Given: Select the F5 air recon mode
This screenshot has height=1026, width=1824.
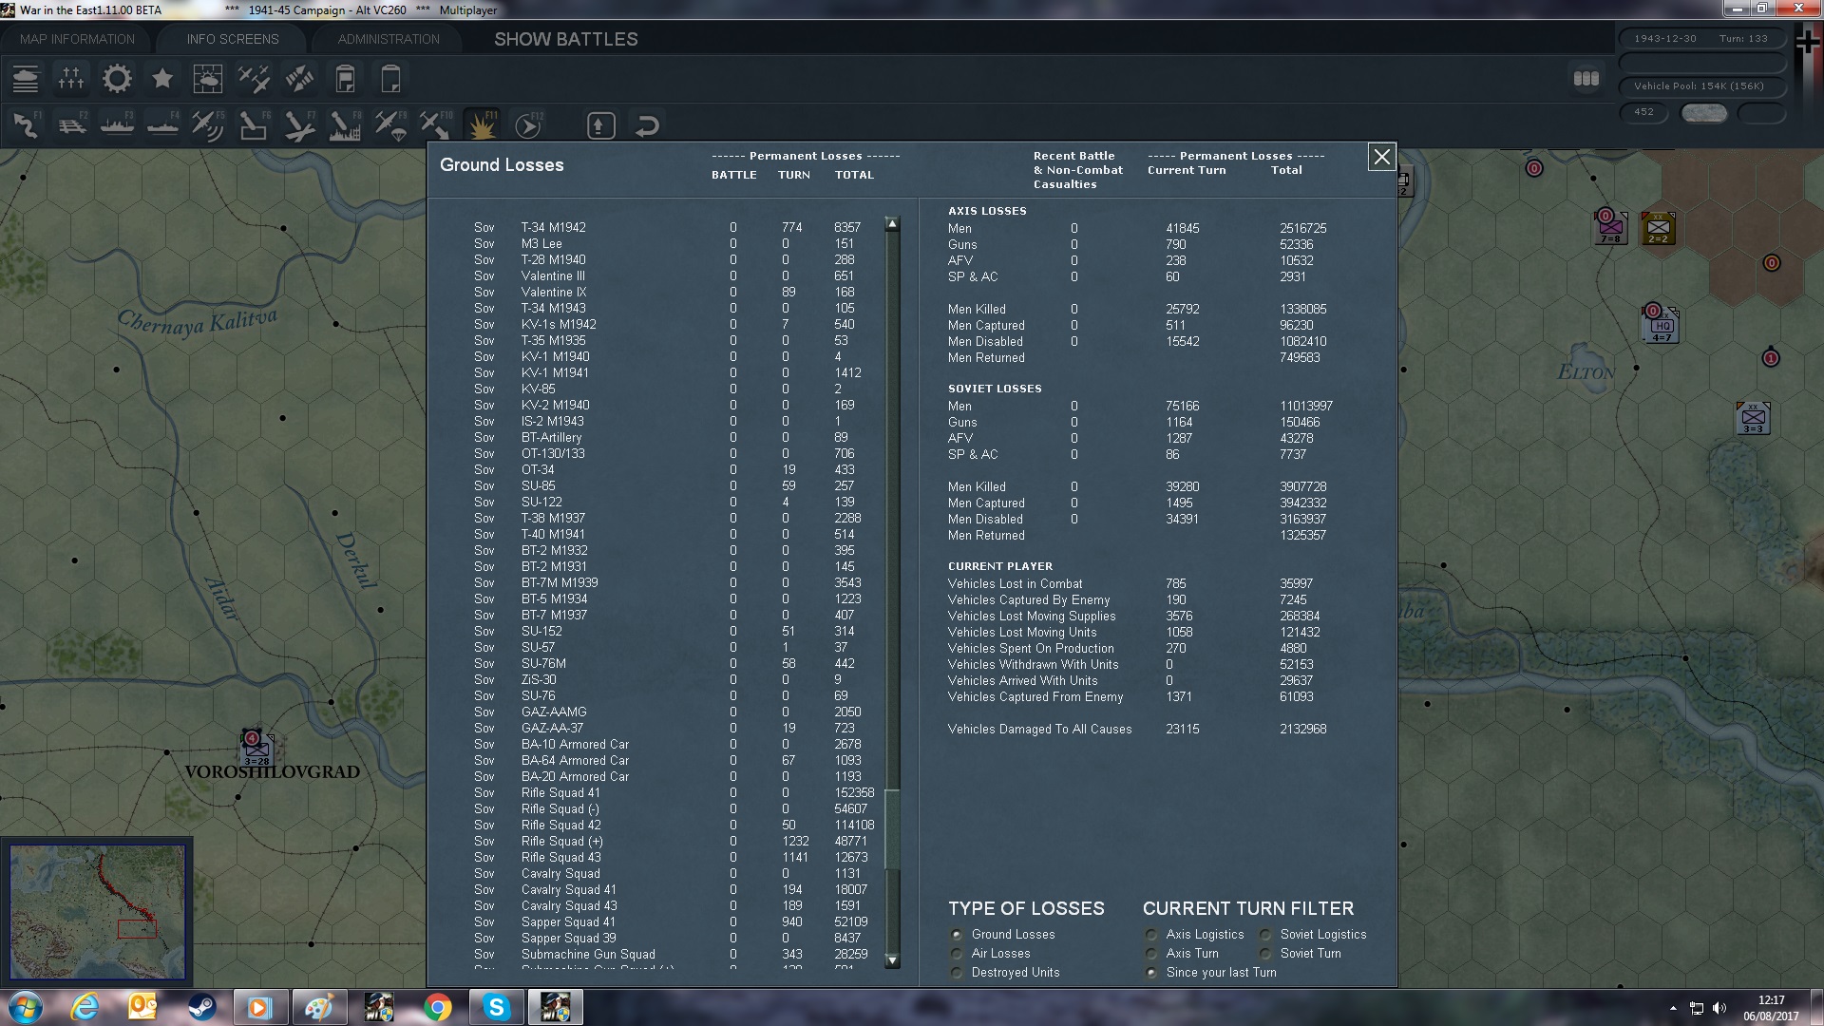Looking at the screenshot, I should [208, 125].
